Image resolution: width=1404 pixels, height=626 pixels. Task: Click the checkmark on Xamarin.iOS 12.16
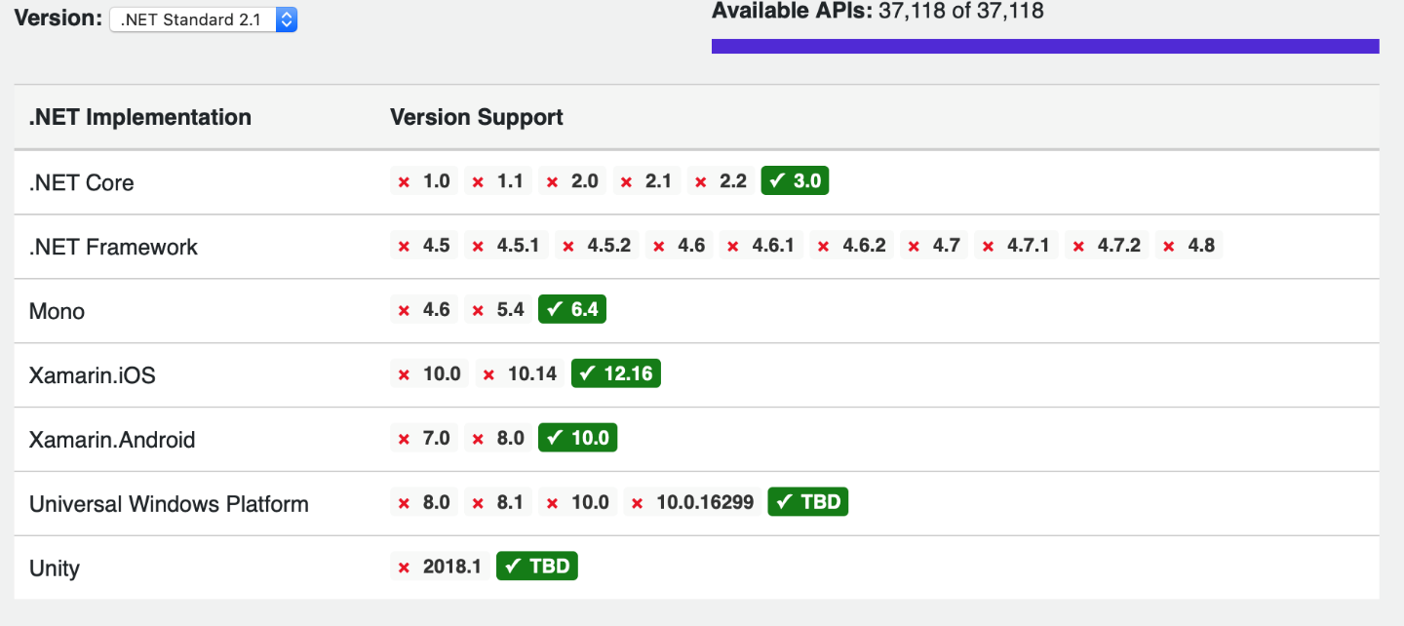click(587, 374)
